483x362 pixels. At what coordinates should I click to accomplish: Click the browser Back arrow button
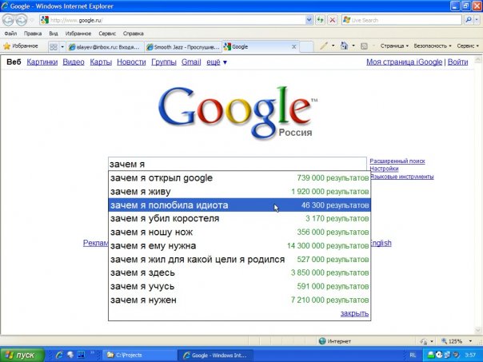pos(9,20)
